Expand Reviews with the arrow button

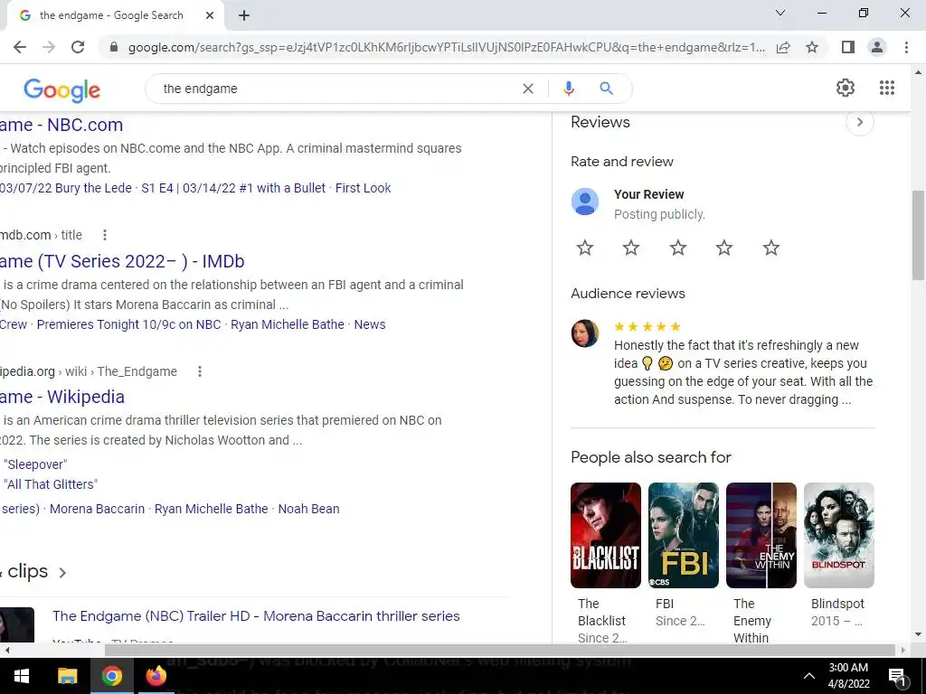pos(859,122)
